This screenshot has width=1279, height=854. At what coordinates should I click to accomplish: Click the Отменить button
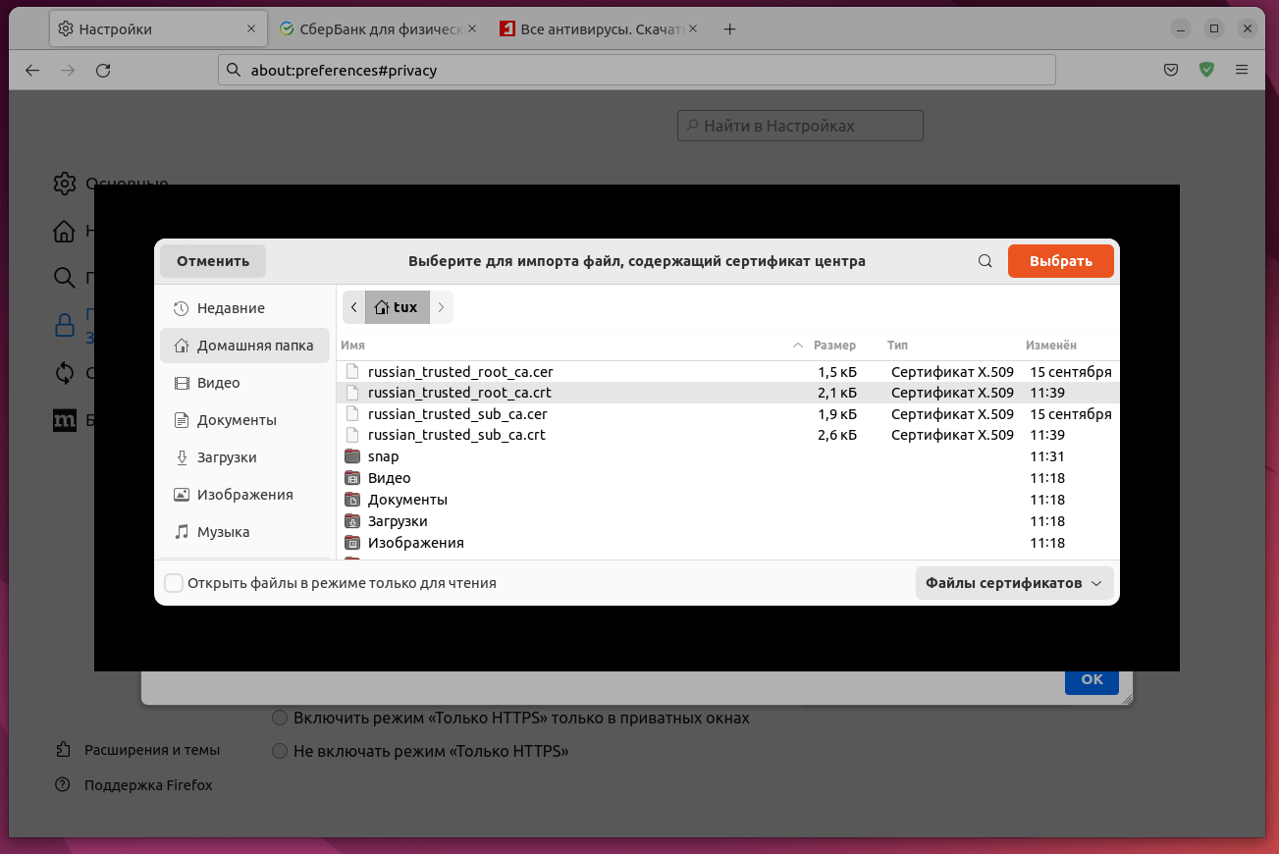pyautogui.click(x=213, y=261)
